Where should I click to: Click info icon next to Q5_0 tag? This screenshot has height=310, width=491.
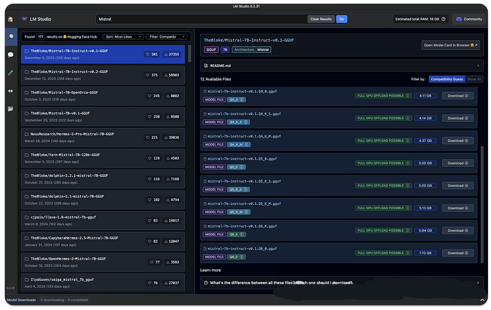point(242,167)
